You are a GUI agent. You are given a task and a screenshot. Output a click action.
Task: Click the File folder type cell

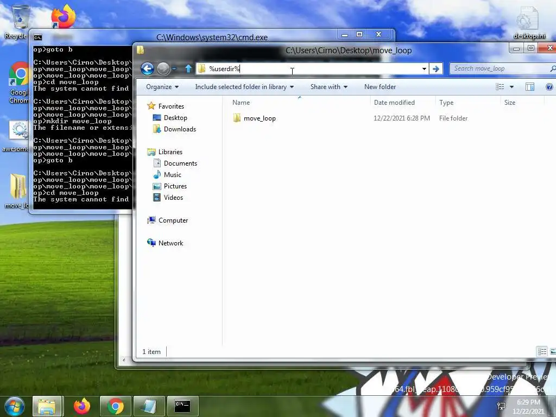click(x=453, y=118)
